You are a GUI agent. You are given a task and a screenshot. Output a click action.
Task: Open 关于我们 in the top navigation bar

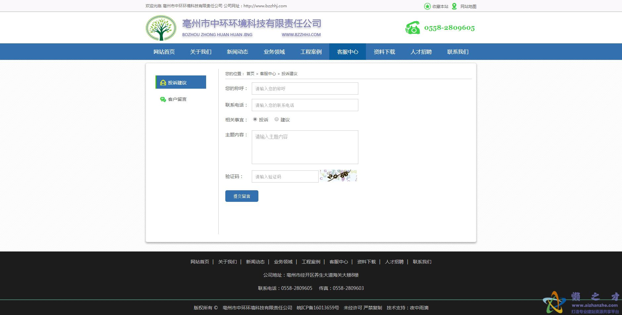coord(200,52)
